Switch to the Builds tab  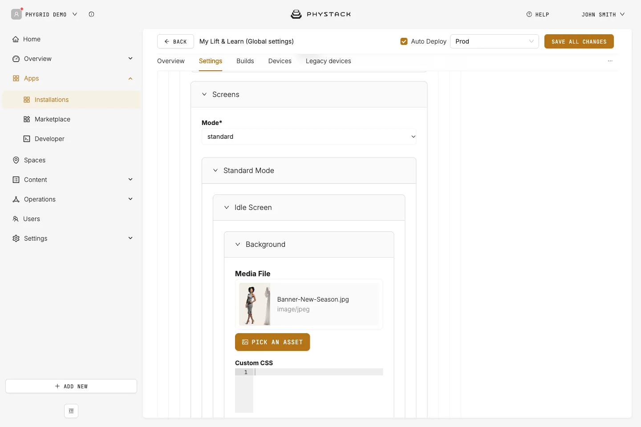[x=245, y=61]
